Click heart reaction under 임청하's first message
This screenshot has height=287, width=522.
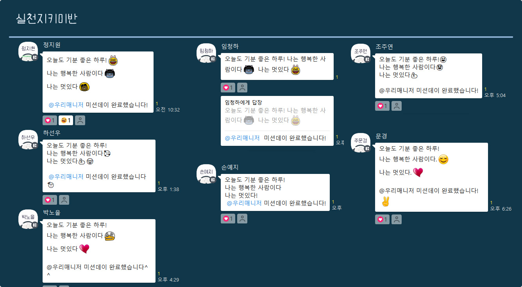click(228, 88)
